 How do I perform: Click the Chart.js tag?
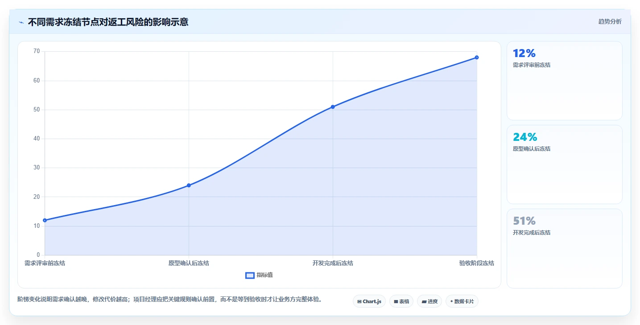click(369, 301)
